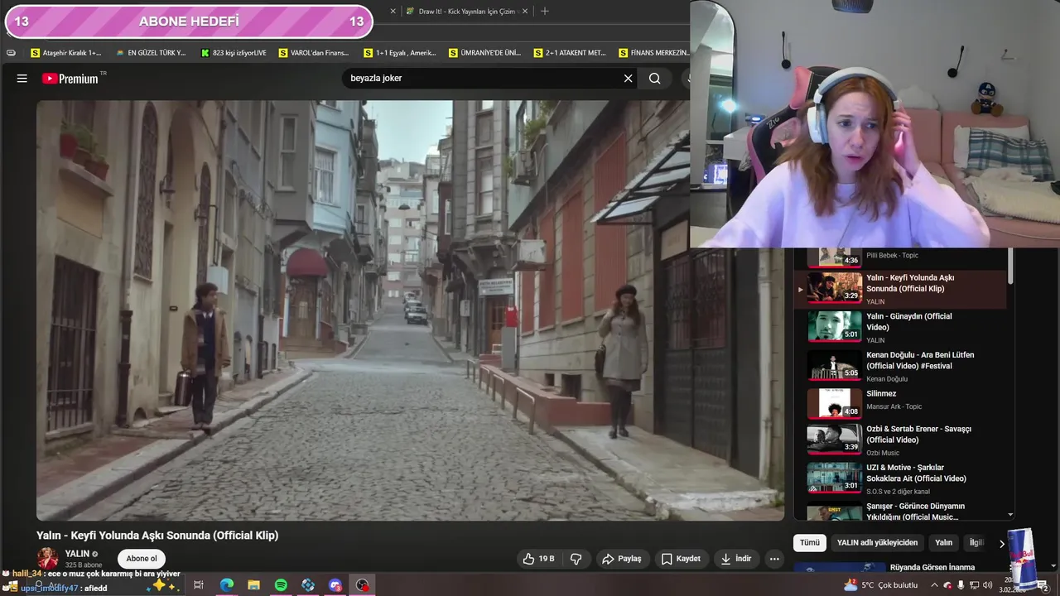The width and height of the screenshot is (1060, 596).
Task: Open Task View on the taskbar
Action: 199,585
